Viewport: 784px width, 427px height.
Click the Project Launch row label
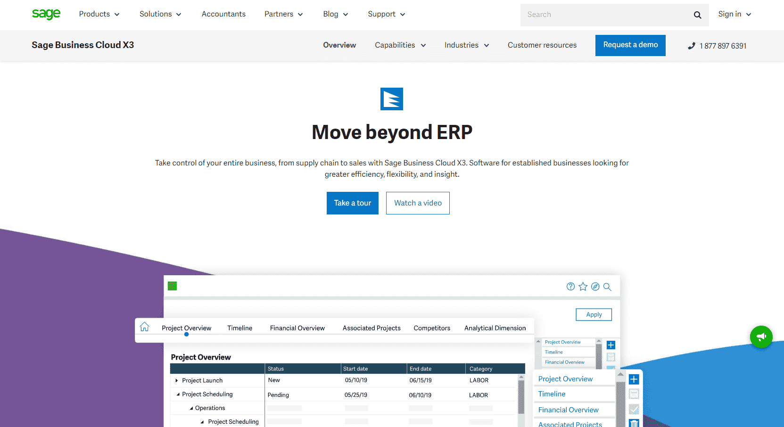202,380
